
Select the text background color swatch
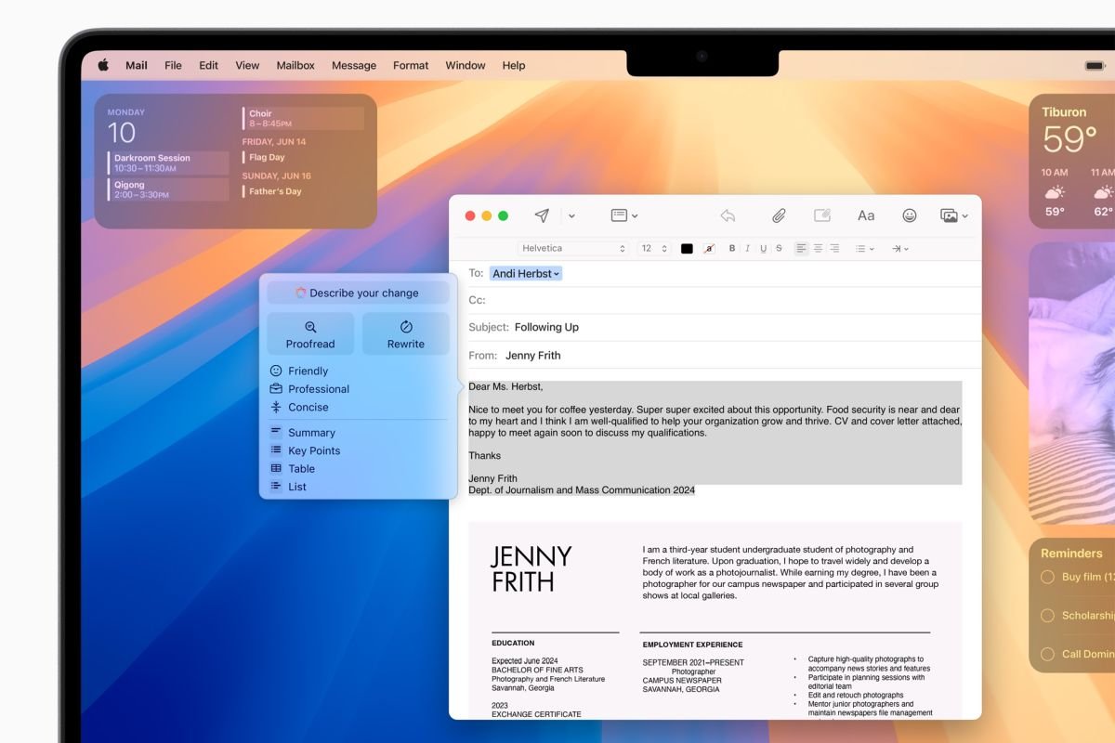point(709,249)
